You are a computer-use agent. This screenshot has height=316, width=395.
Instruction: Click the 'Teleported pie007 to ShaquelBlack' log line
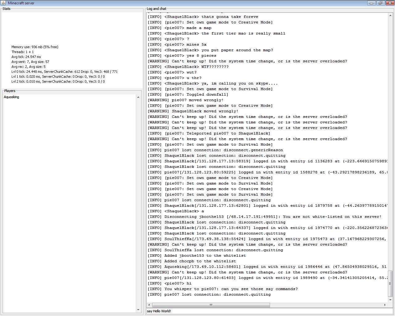pyautogui.click(x=209, y=133)
